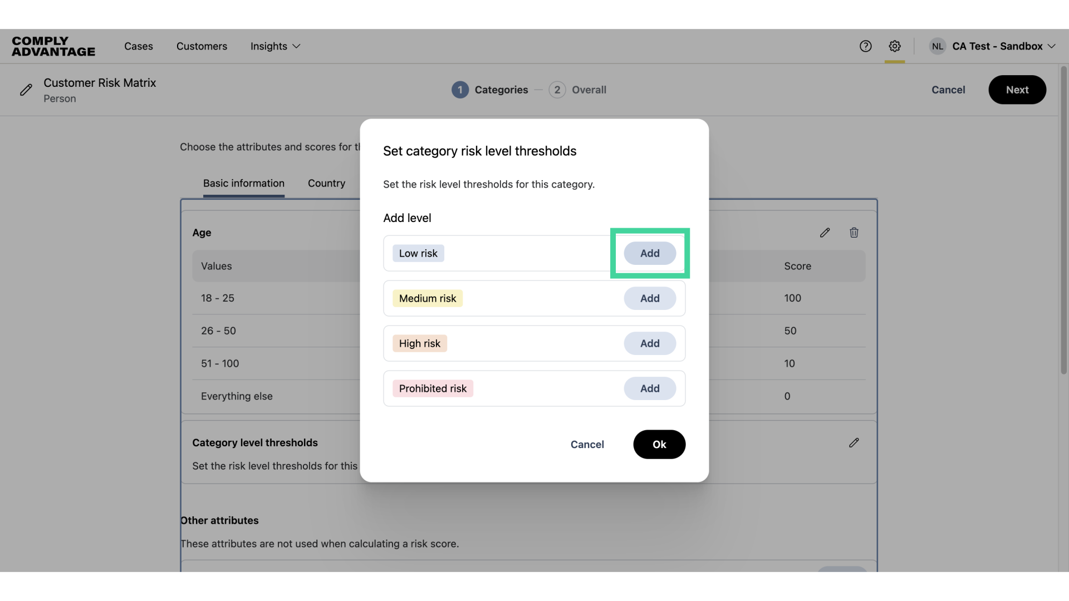Open the Insights dropdown
This screenshot has width=1069, height=601.
pos(274,46)
